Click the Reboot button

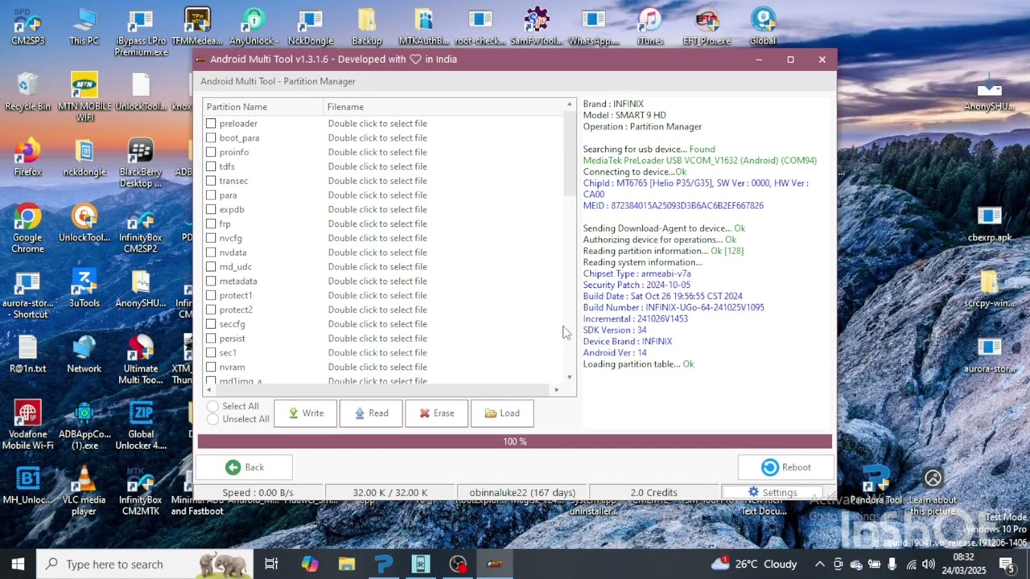[x=785, y=467]
